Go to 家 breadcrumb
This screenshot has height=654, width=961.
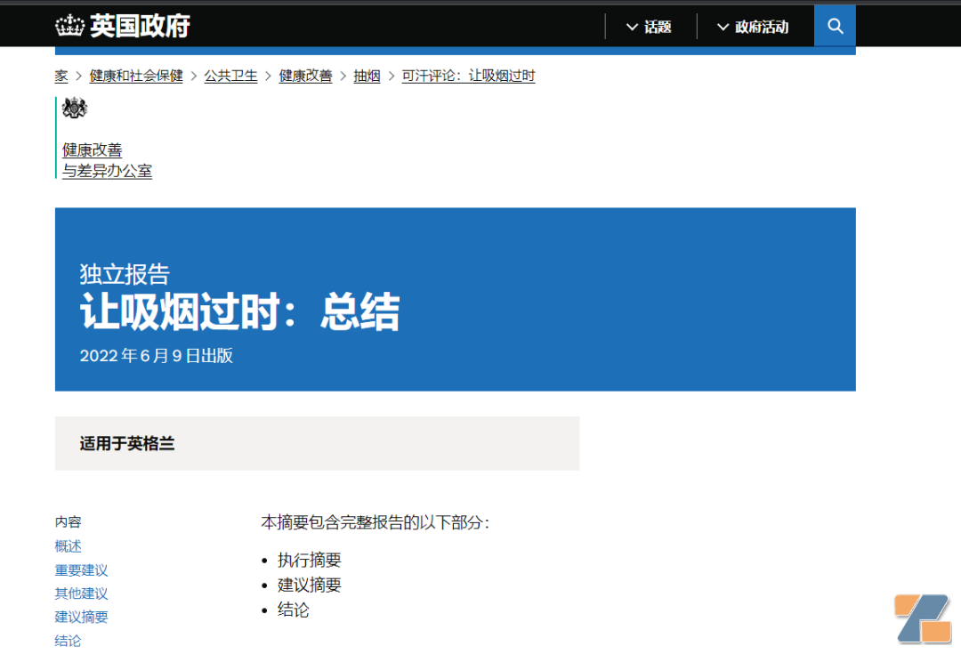click(x=61, y=77)
